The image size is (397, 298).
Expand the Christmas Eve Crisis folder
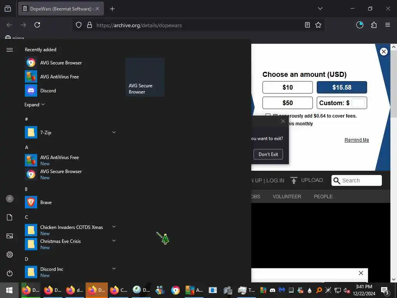pos(114,241)
